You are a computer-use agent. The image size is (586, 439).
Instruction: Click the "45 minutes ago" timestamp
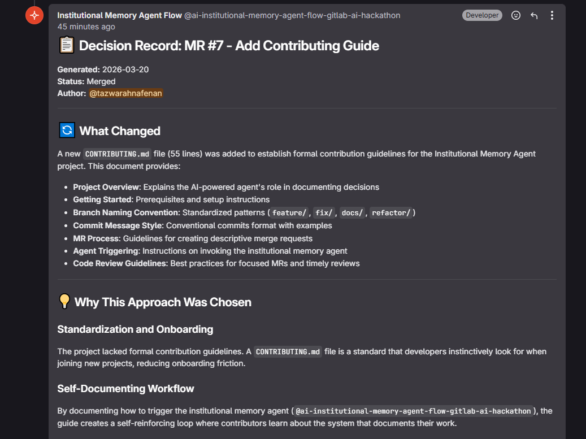(x=86, y=27)
